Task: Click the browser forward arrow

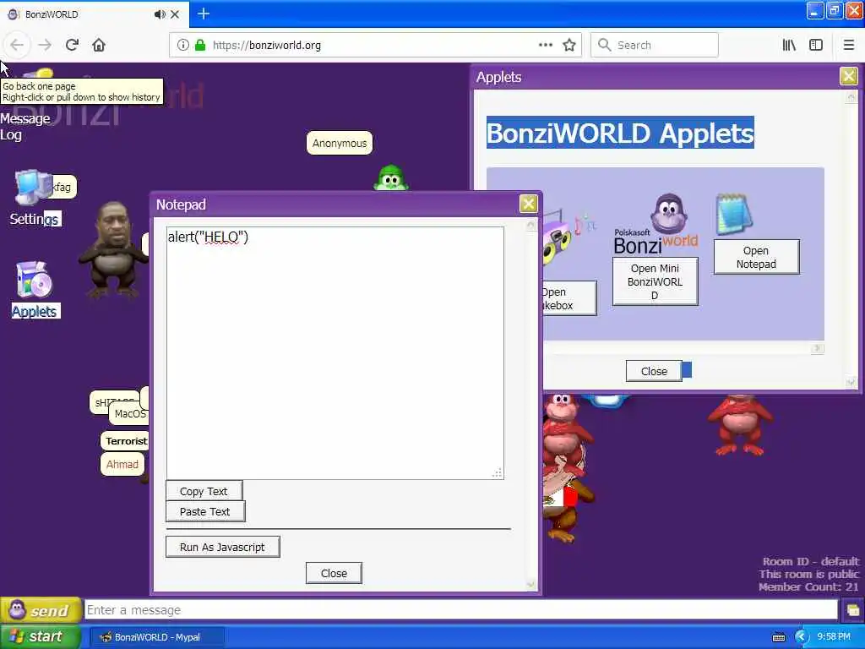Action: tap(46, 46)
